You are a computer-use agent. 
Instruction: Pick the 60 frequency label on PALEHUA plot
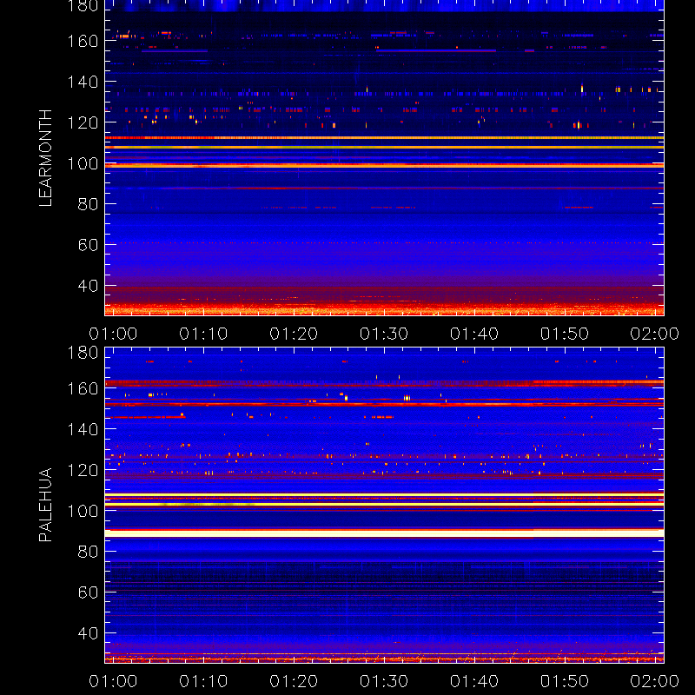(x=88, y=592)
